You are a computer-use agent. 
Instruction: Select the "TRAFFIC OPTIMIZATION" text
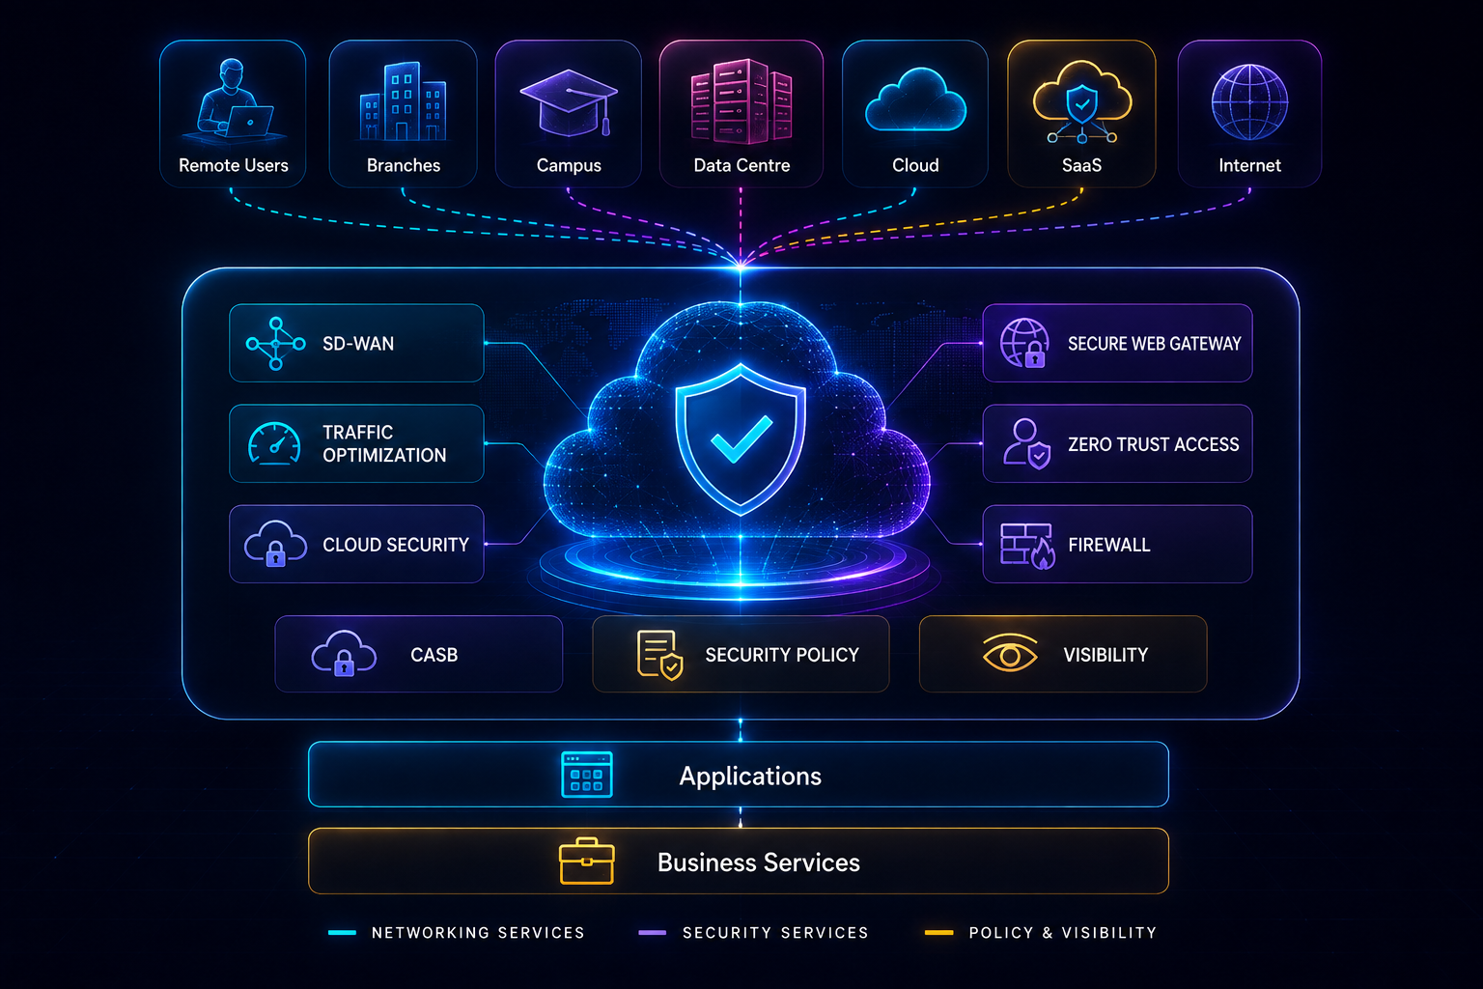[x=384, y=444]
